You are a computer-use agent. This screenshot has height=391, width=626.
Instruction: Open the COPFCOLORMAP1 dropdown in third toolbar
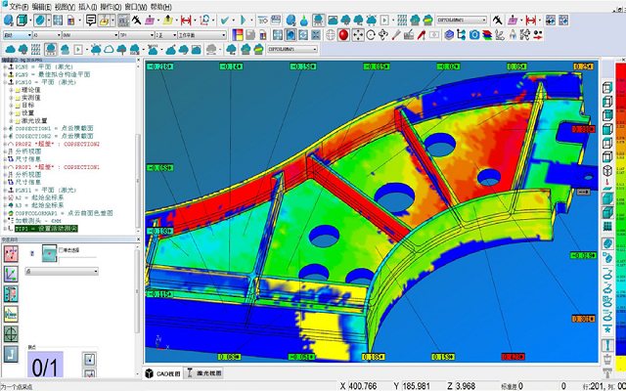point(292,50)
